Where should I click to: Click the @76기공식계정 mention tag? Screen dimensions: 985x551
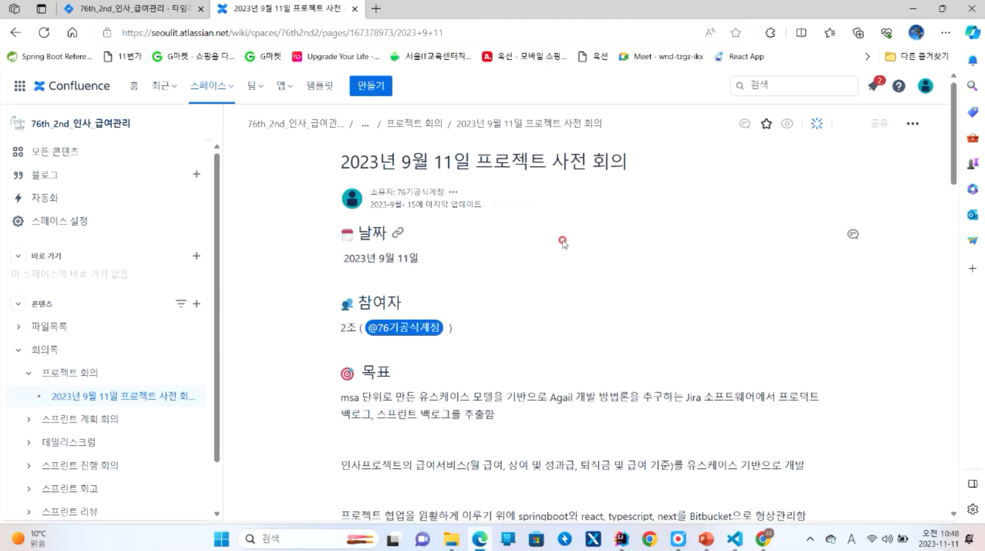pos(404,328)
